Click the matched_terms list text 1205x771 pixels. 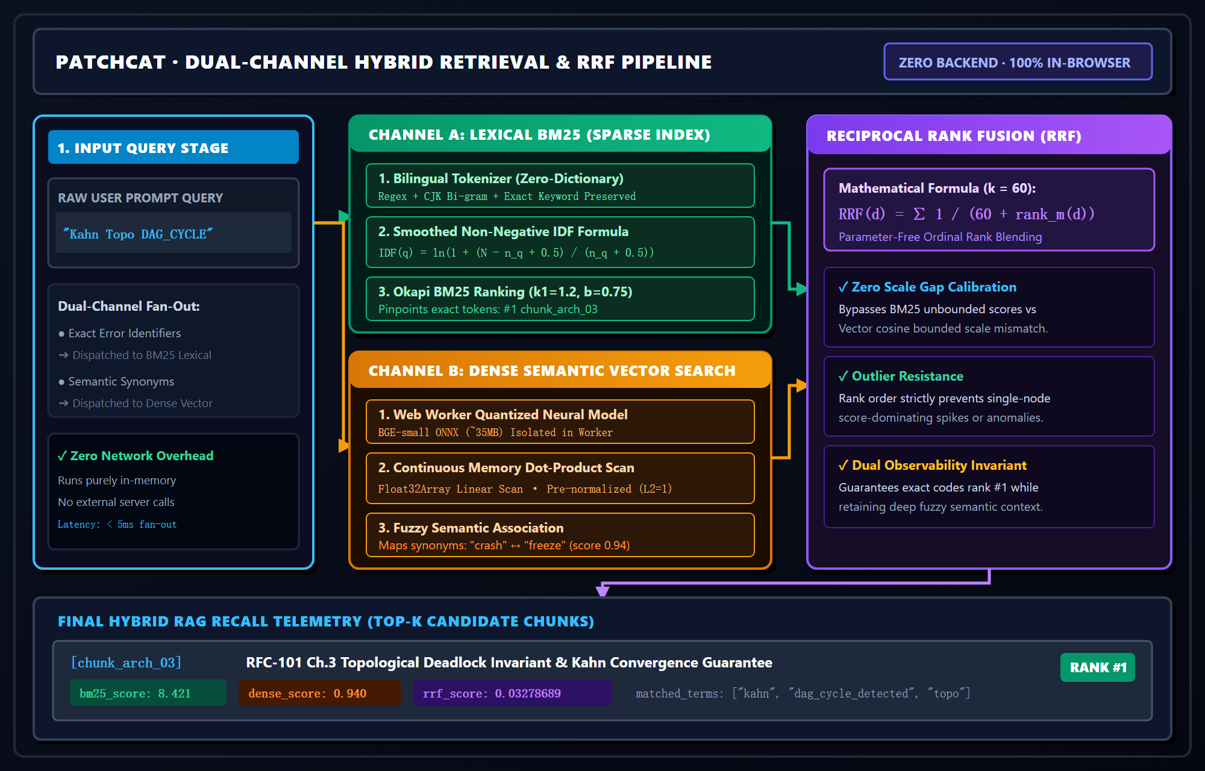pos(803,693)
